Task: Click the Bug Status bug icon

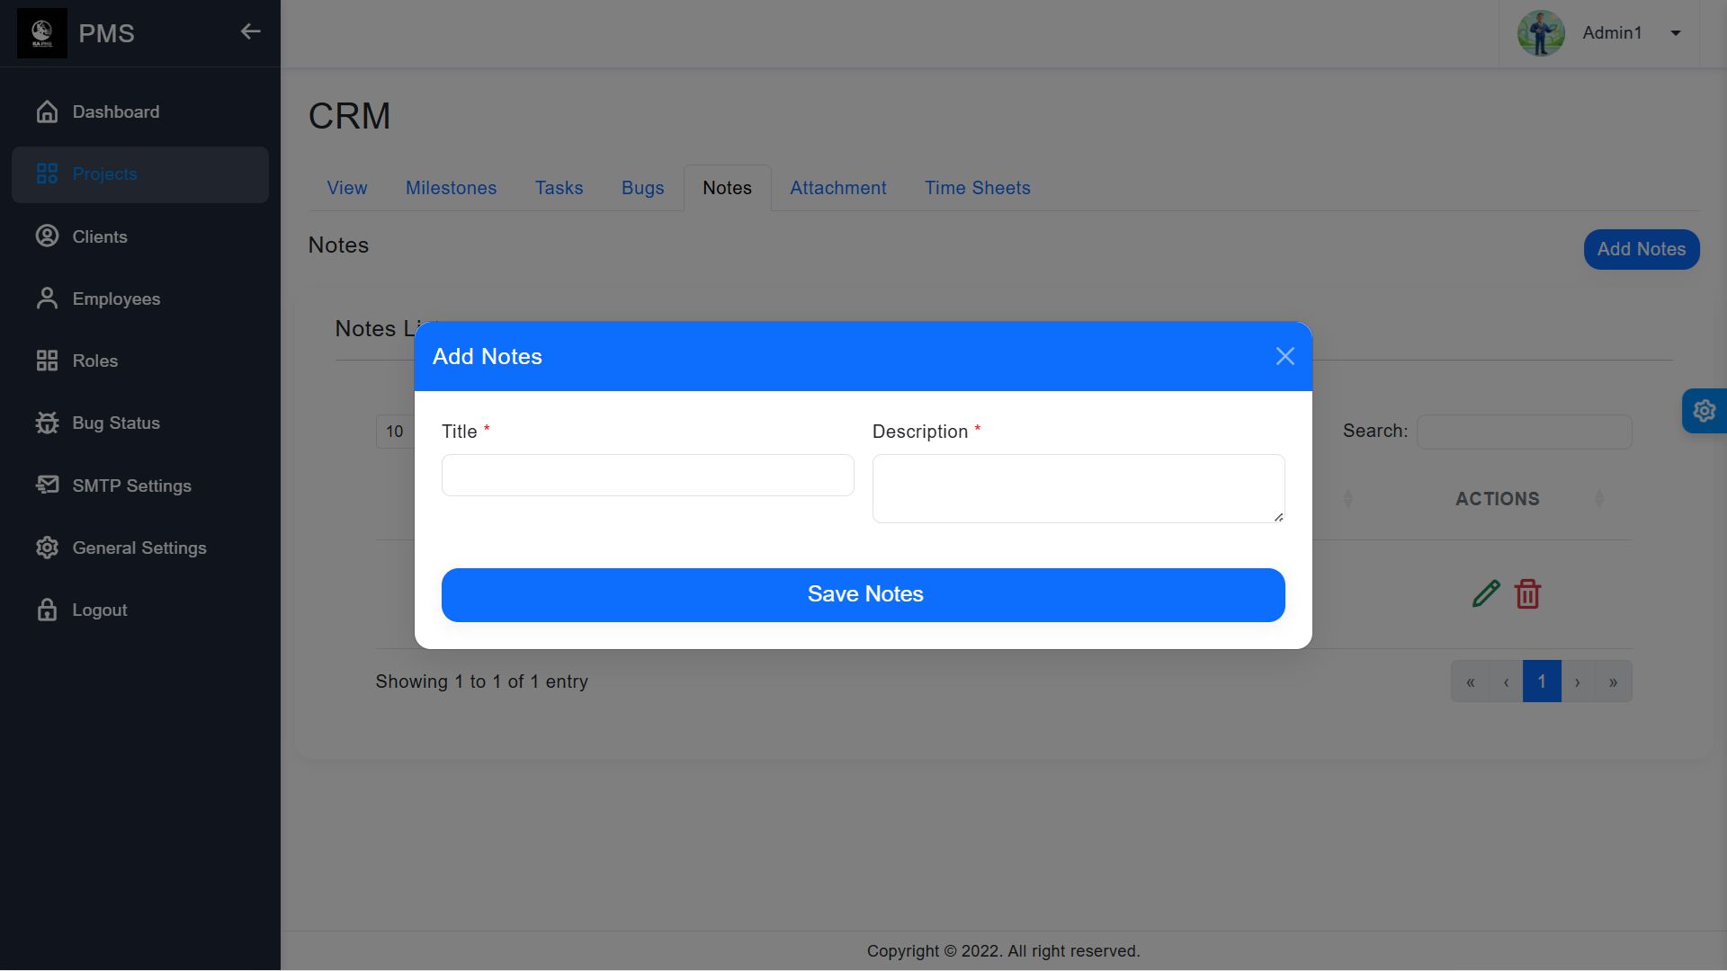Action: (47, 423)
